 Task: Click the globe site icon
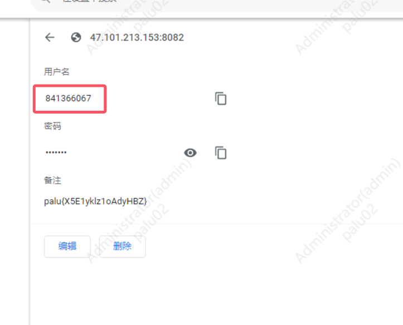click(x=76, y=37)
